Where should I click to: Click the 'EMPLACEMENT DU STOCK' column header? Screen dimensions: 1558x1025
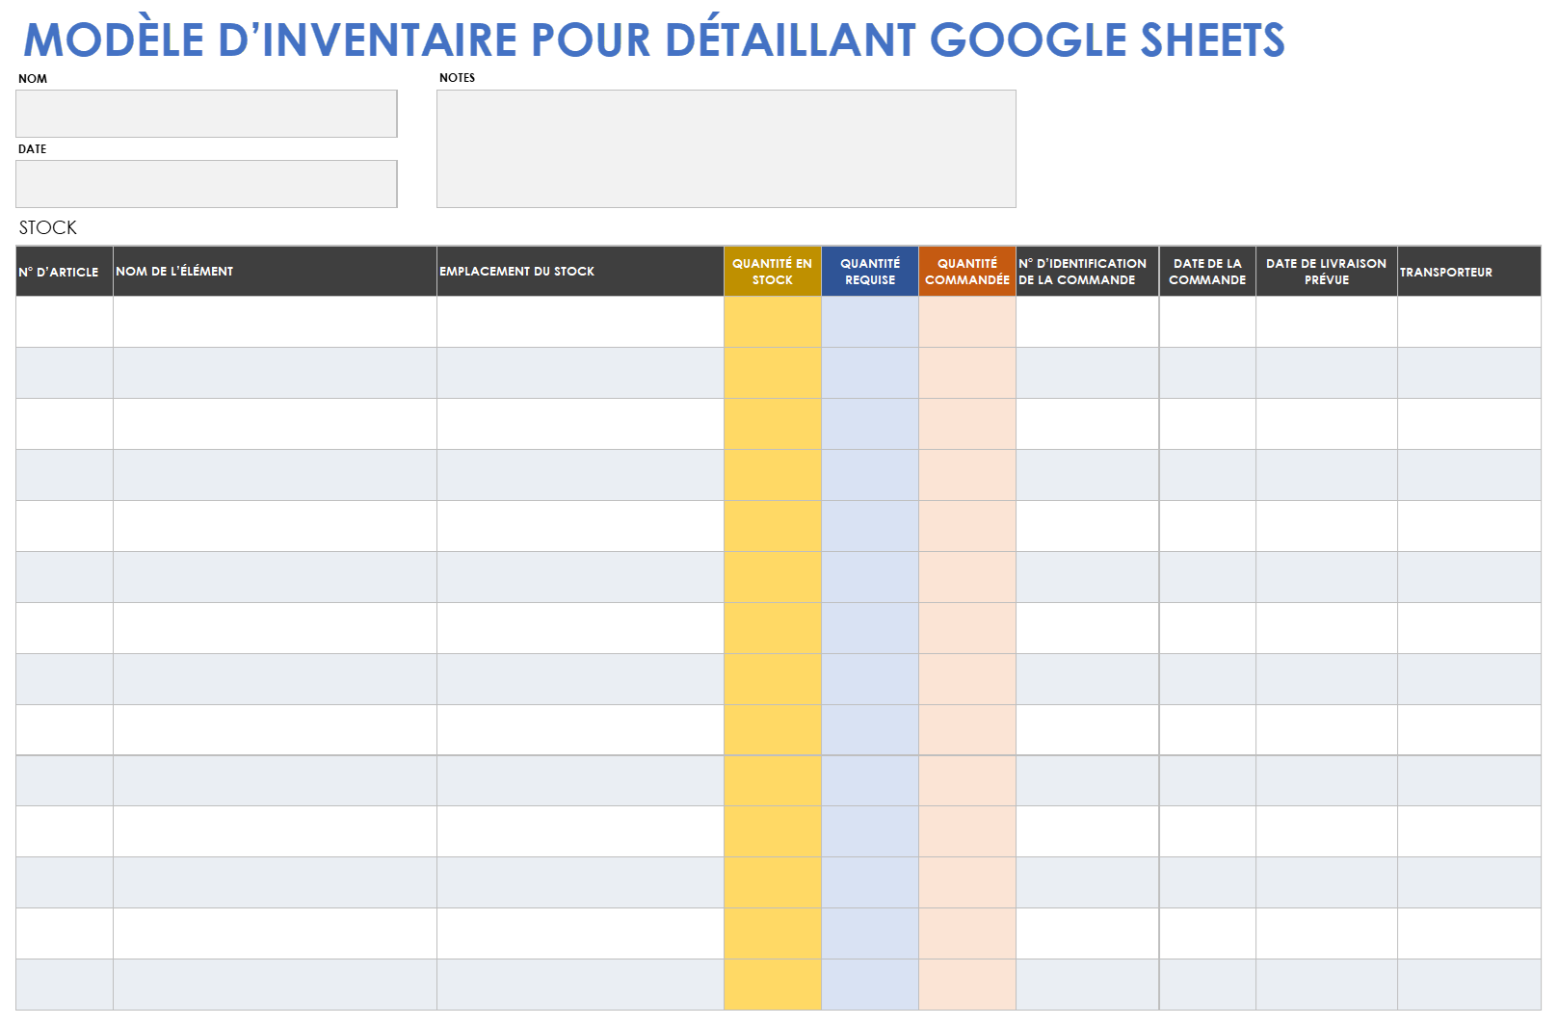tap(580, 272)
